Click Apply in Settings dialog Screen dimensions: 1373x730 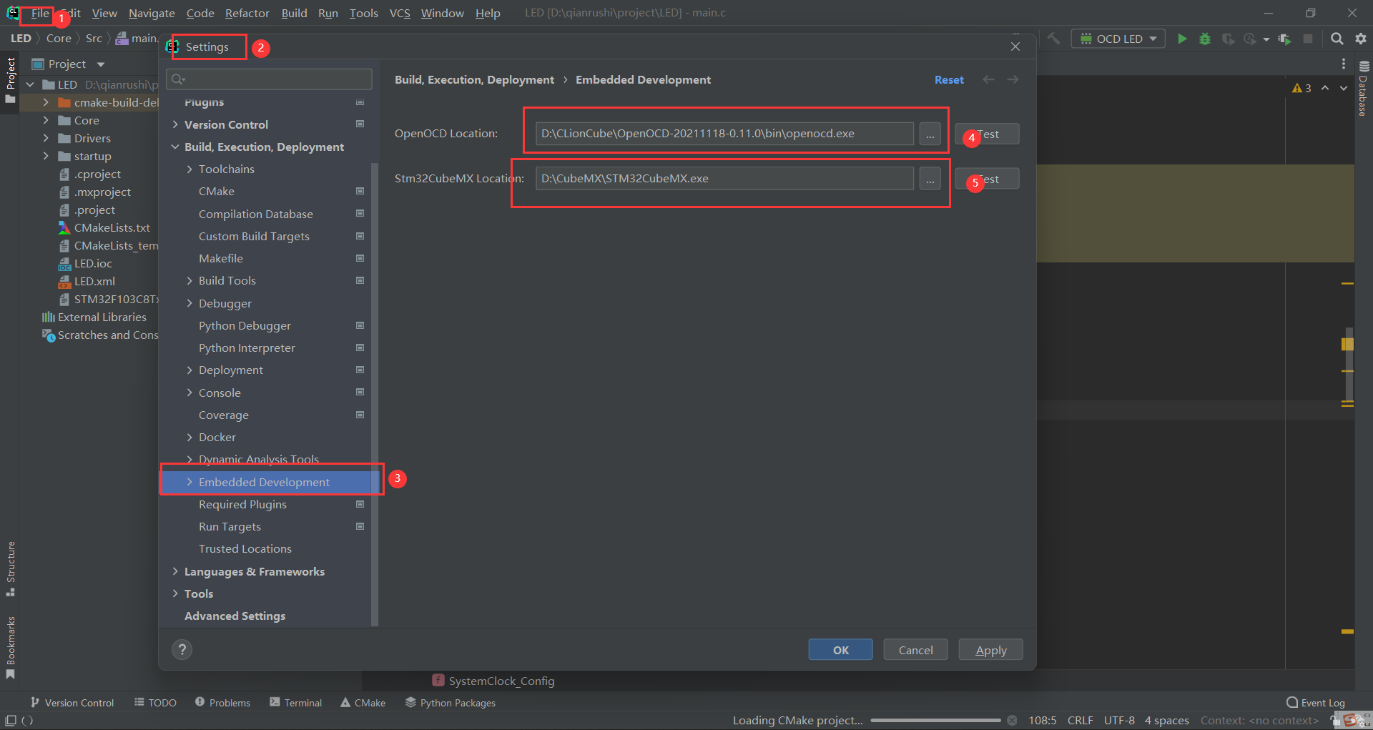pyautogui.click(x=991, y=650)
